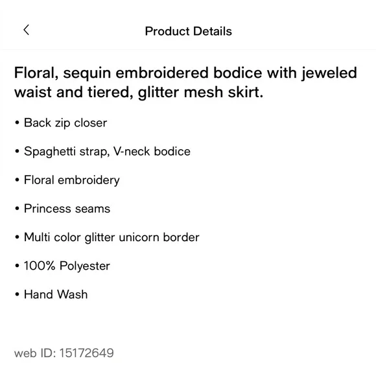The image size is (376, 376).
Task: Click the word 'Polyester'
Action: pyautogui.click(x=85, y=266)
